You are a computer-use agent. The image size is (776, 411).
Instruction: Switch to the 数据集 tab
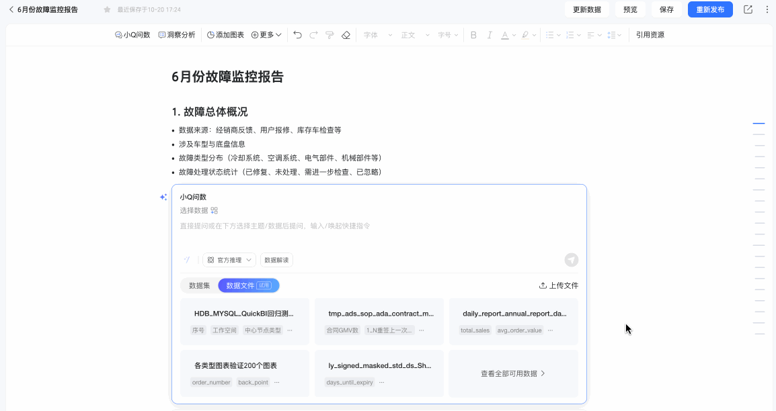200,285
